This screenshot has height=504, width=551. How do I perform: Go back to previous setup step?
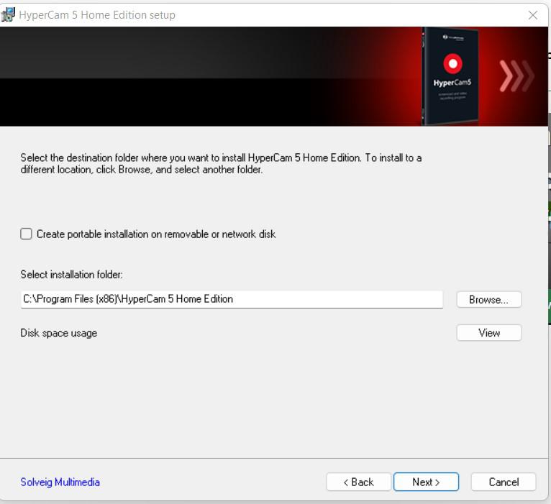pos(358,482)
